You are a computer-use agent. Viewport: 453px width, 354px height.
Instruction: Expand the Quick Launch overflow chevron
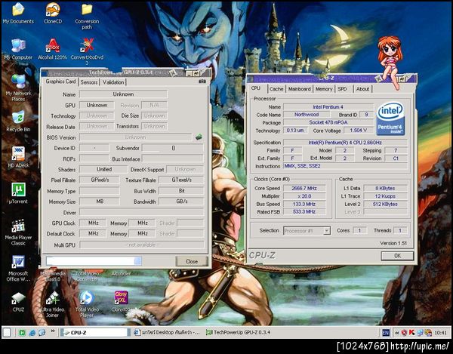click(x=53, y=331)
